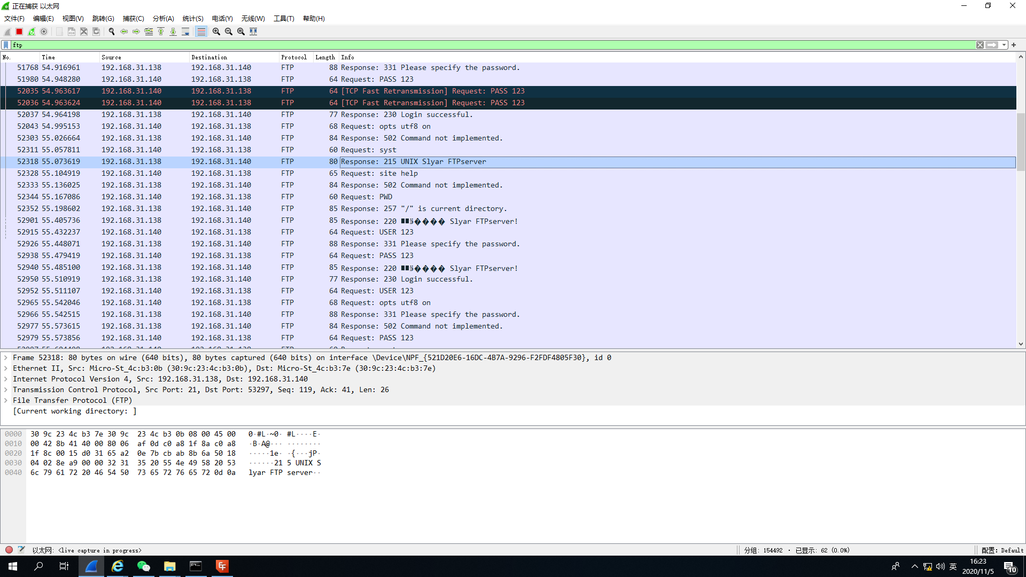The width and height of the screenshot is (1026, 577).
Task: Open the 统计(S) statistics menu
Action: click(x=192, y=18)
